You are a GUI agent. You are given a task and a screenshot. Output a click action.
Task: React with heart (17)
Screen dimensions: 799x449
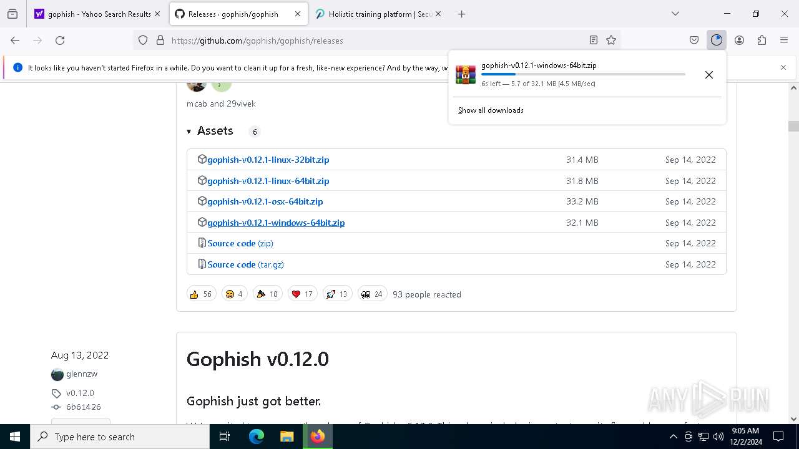pyautogui.click(x=302, y=294)
